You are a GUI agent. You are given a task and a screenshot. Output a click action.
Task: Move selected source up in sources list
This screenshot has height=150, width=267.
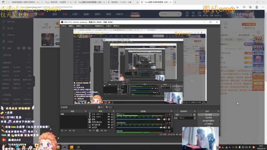[x=102, y=131]
